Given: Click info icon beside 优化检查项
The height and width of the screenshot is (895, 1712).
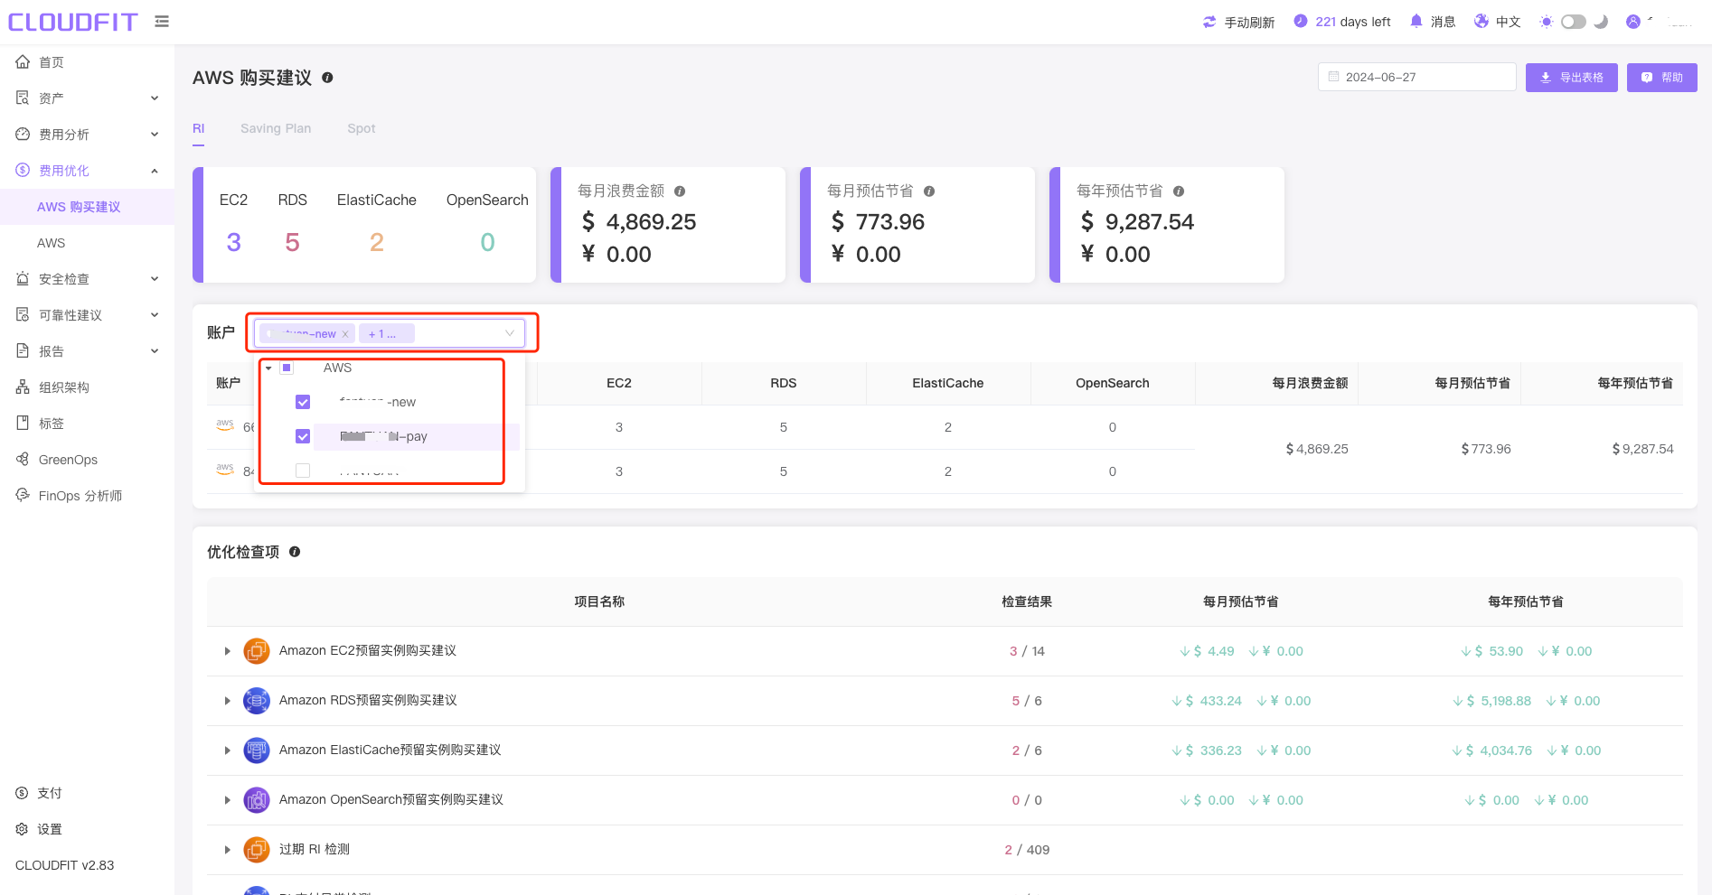Looking at the screenshot, I should pyautogui.click(x=295, y=552).
